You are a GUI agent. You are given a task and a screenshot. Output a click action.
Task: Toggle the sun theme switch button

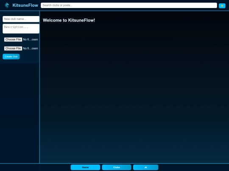tap(222, 5)
